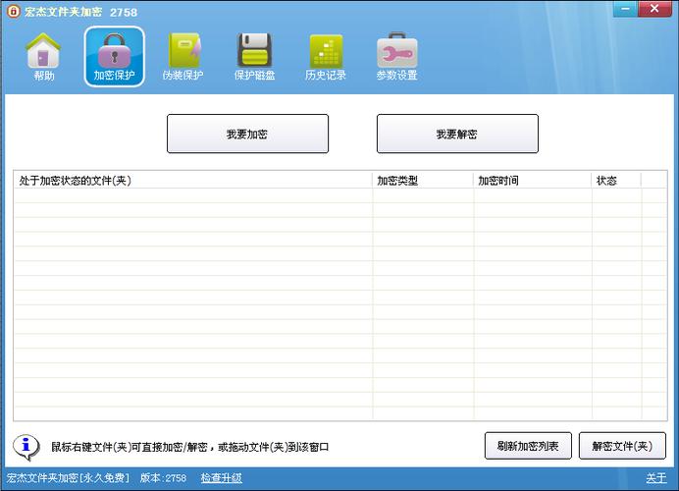This screenshot has height=491, width=679.
Task: Click the 刷新加密列表 button
Action: (528, 446)
